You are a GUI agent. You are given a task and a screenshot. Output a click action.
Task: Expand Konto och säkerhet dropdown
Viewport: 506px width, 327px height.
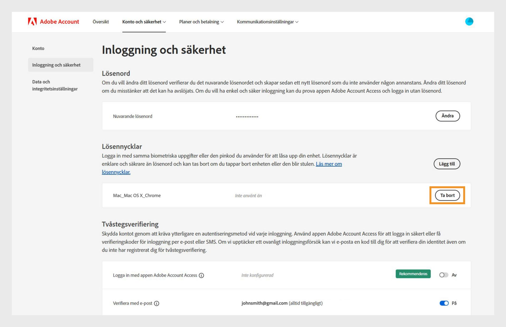(144, 22)
